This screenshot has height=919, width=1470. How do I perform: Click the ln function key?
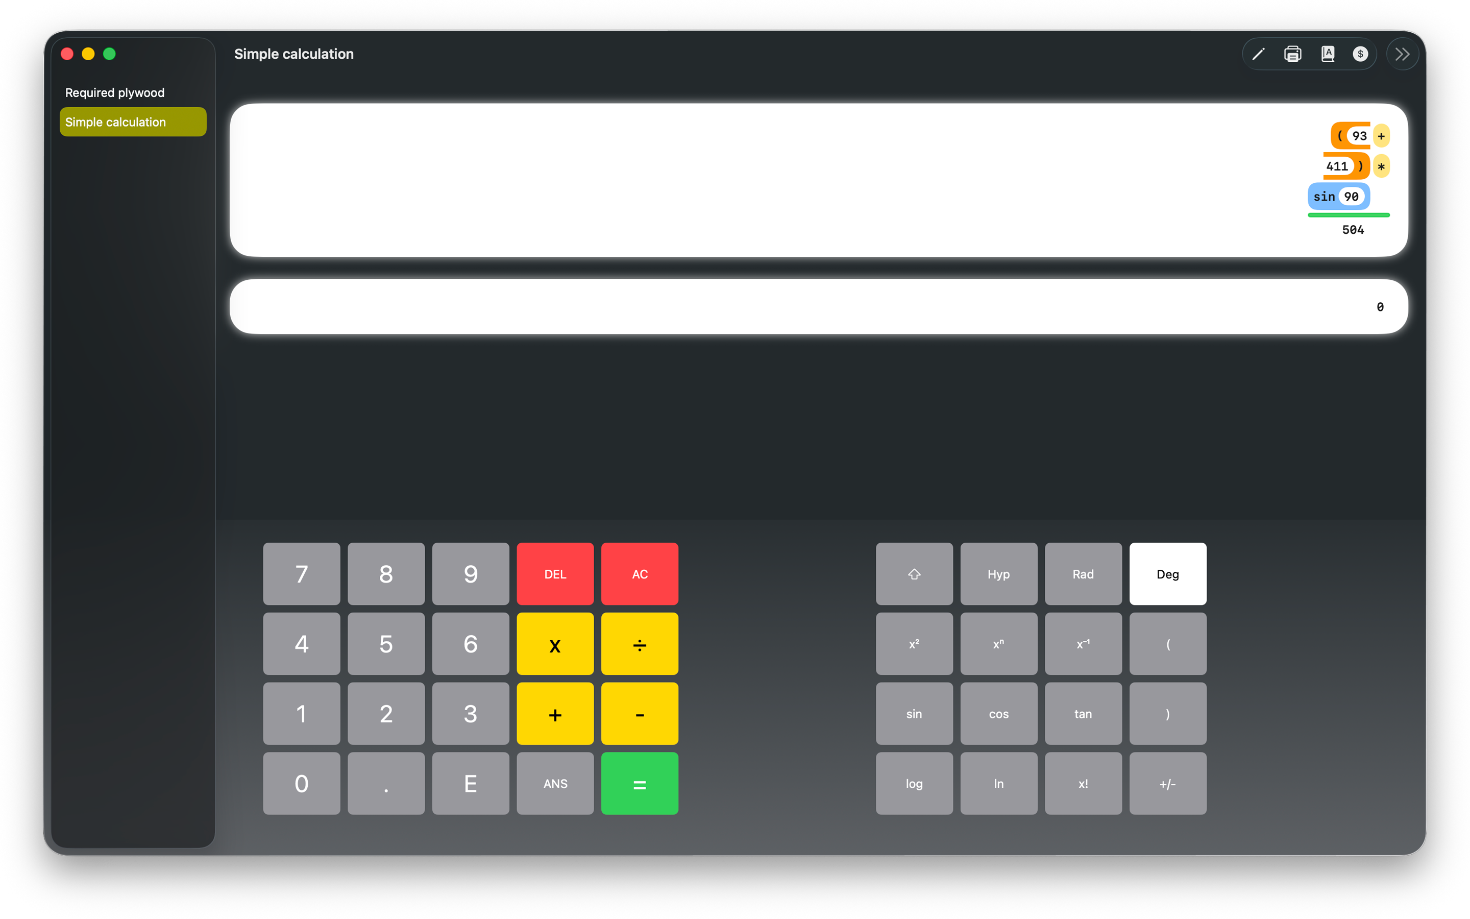click(x=998, y=784)
